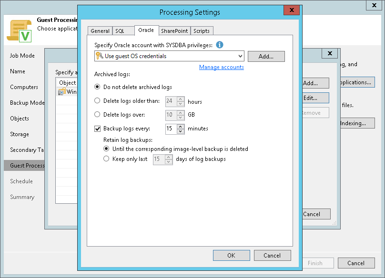The image size is (385, 278).
Task: Click the hours value input field
Action: point(172,101)
